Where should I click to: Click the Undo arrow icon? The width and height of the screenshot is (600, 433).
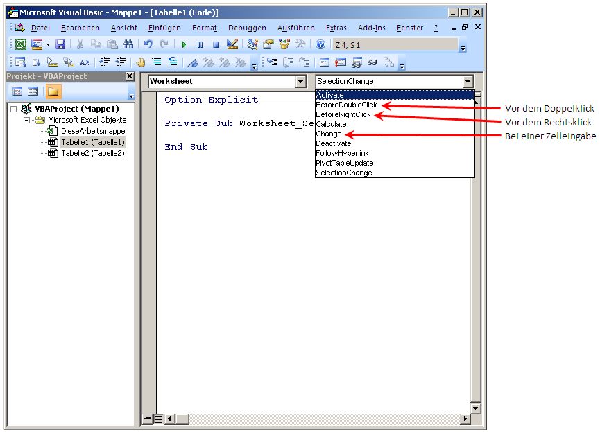pos(148,44)
